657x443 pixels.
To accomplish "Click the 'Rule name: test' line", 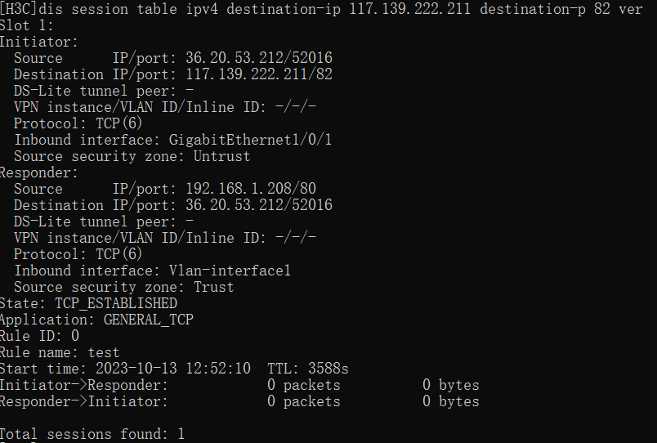I will (59, 352).
